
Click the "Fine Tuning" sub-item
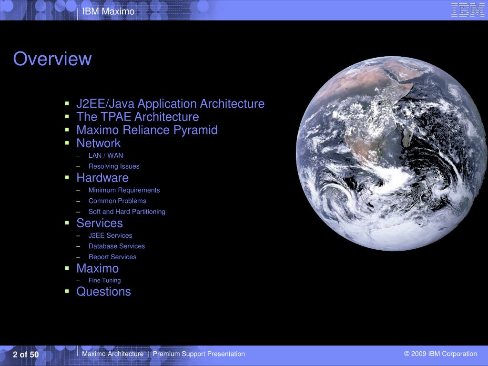tap(104, 280)
